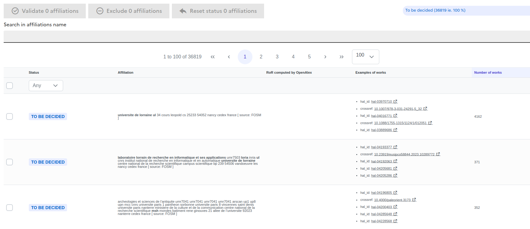Click Validate 0 affiliations button

click(x=45, y=11)
